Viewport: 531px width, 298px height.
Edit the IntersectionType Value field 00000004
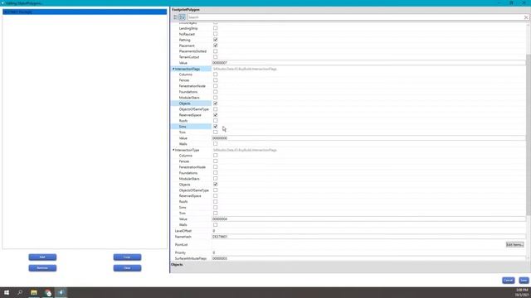click(368, 219)
